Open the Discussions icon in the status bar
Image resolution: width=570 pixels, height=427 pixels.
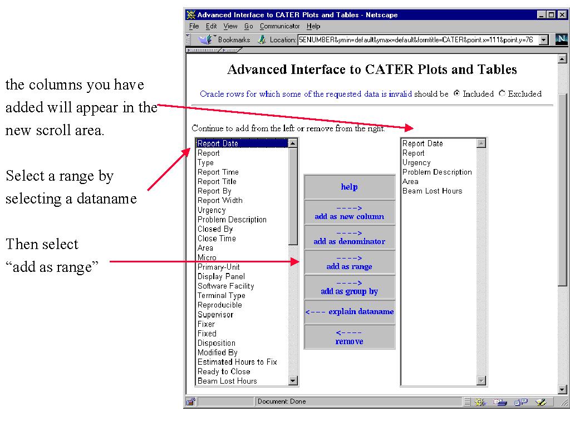tap(520, 401)
